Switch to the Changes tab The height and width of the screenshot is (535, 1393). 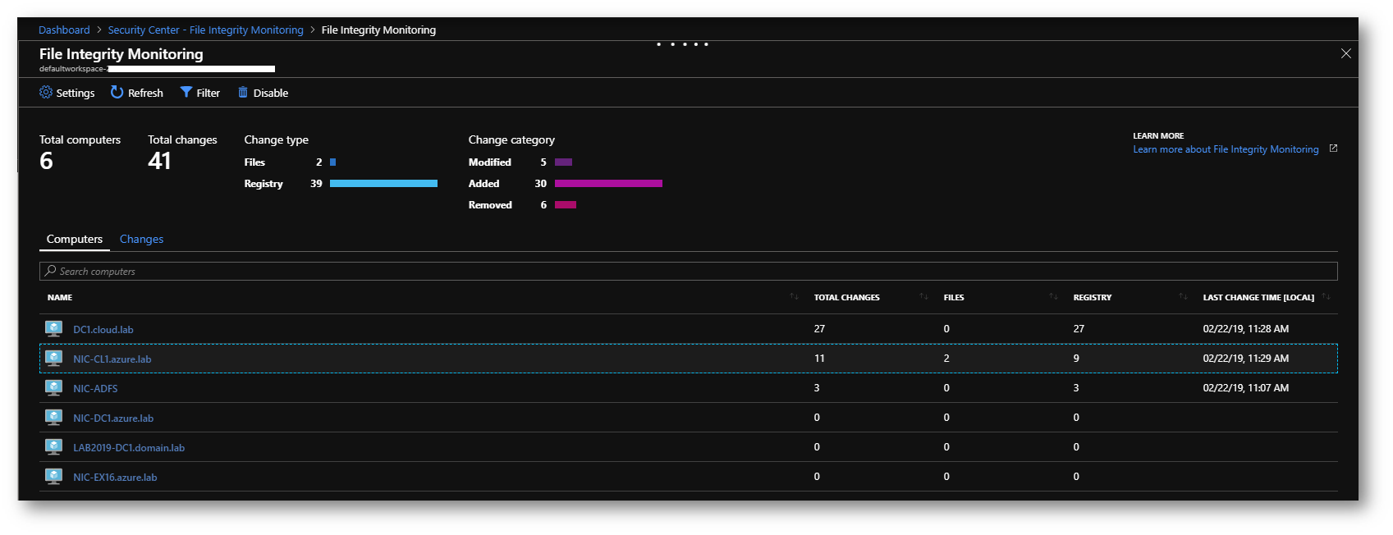click(141, 239)
